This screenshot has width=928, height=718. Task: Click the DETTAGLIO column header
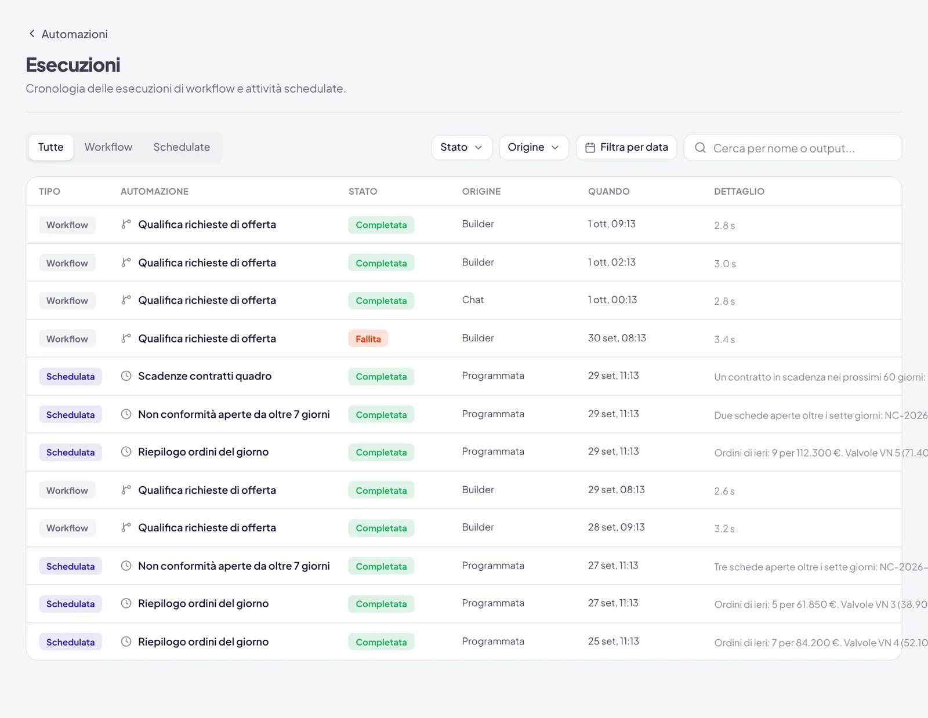tap(739, 191)
